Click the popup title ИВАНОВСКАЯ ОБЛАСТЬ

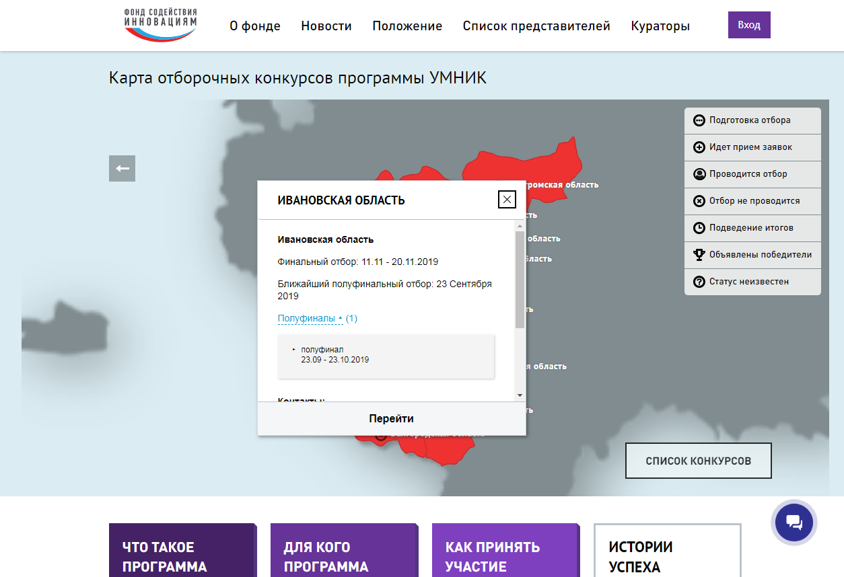tap(341, 200)
